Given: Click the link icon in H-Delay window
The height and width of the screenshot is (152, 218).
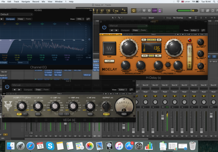Looking at the screenshot, I should [203, 30].
